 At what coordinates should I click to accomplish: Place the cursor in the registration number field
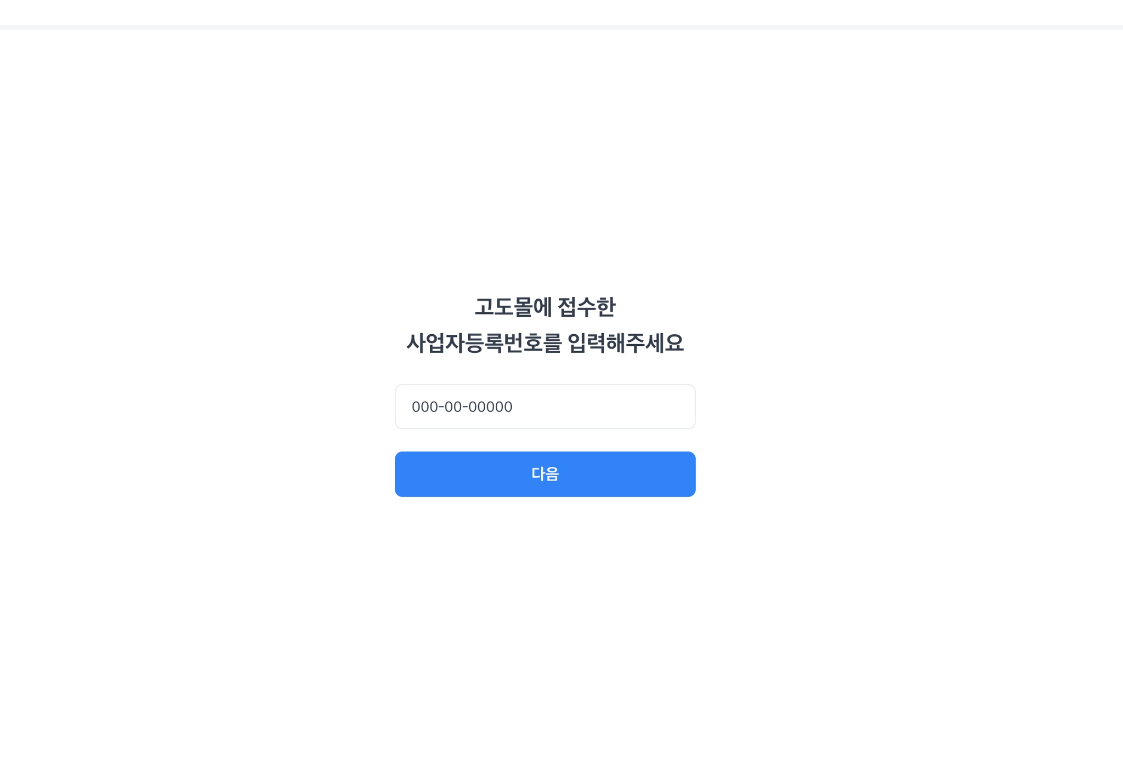pos(545,407)
